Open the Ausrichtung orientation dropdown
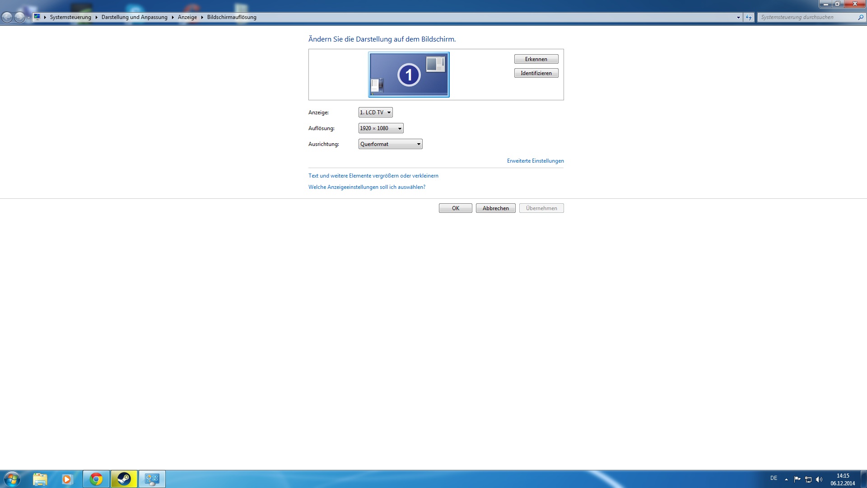867x488 pixels. 390,144
